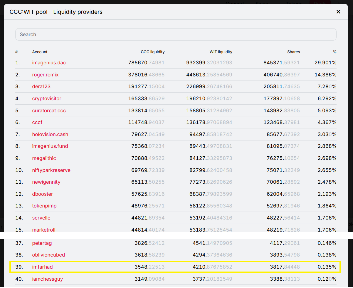Open dbooster account page
The height and width of the screenshot is (288, 353).
tap(43, 194)
